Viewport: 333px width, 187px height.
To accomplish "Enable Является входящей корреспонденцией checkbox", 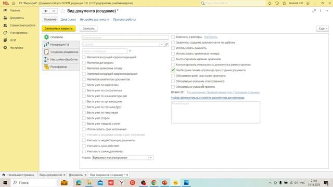I will [x=84, y=57].
